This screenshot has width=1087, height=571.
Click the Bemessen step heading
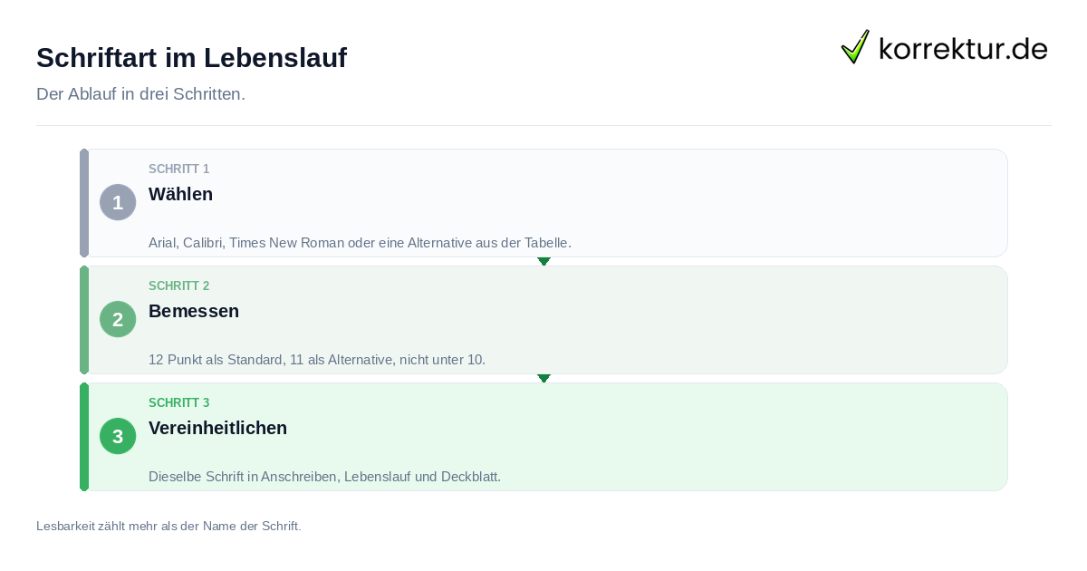pyautogui.click(x=194, y=311)
